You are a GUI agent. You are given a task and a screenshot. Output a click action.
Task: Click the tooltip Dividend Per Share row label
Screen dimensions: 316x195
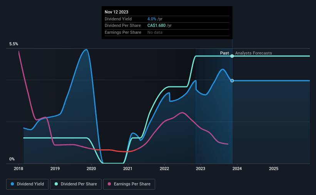[123, 26]
